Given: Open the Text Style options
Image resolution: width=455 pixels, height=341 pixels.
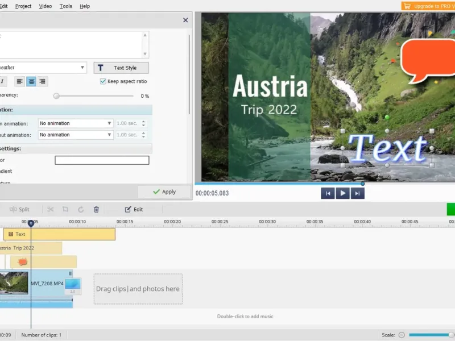Looking at the screenshot, I should click(121, 68).
